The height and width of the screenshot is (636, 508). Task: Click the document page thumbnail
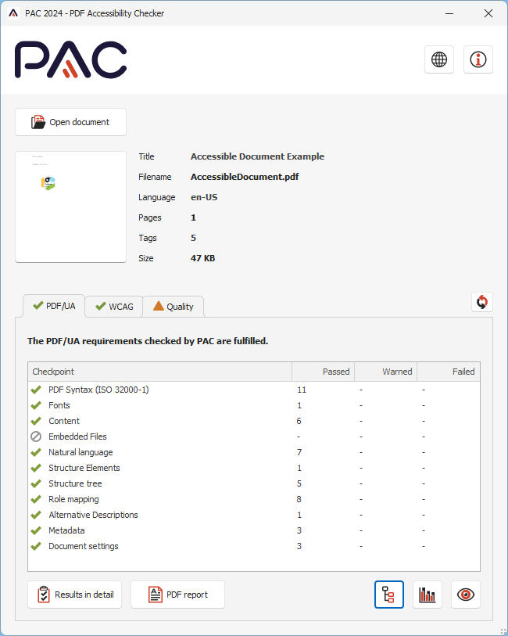70,207
